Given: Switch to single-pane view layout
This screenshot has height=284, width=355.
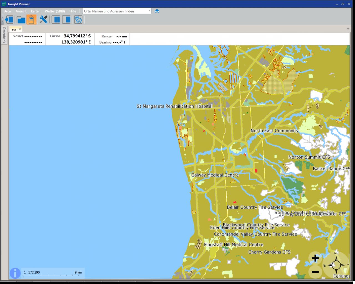Looking at the screenshot, I should (x=66, y=20).
